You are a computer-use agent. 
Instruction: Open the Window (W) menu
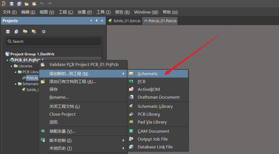146,12
